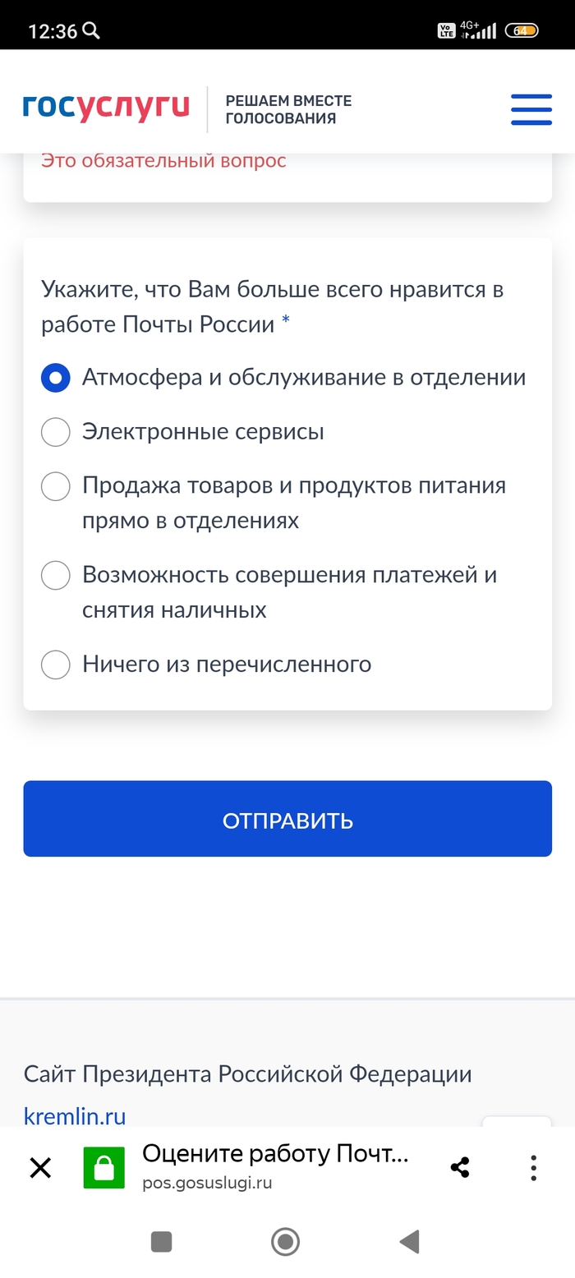This screenshot has width=575, height=1278.
Task: Select "Продажа товаров и продуктов питания" option
Action: (56, 486)
